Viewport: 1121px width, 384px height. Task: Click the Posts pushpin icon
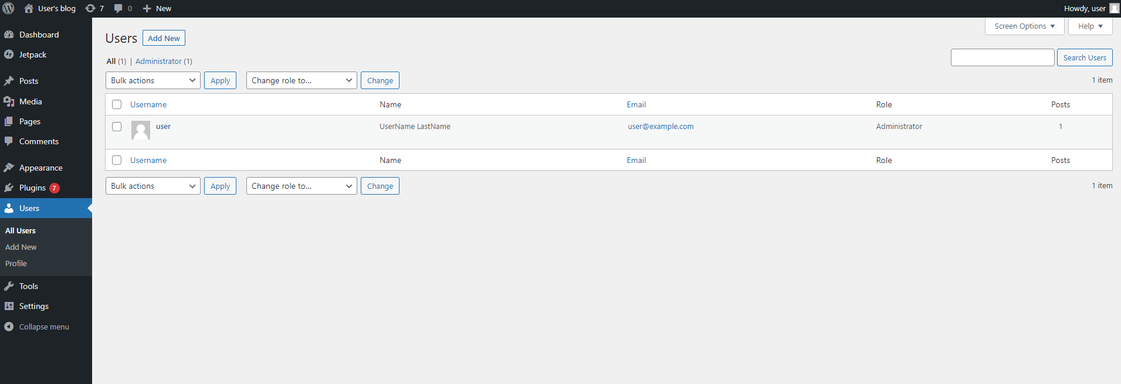click(9, 81)
